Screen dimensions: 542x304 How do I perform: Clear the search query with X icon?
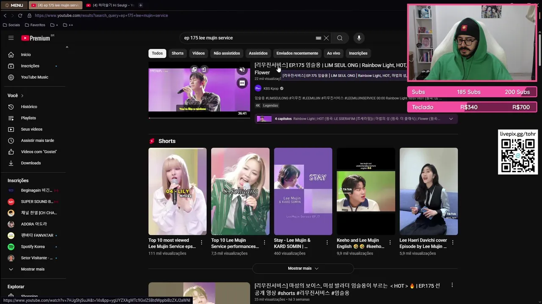326,38
